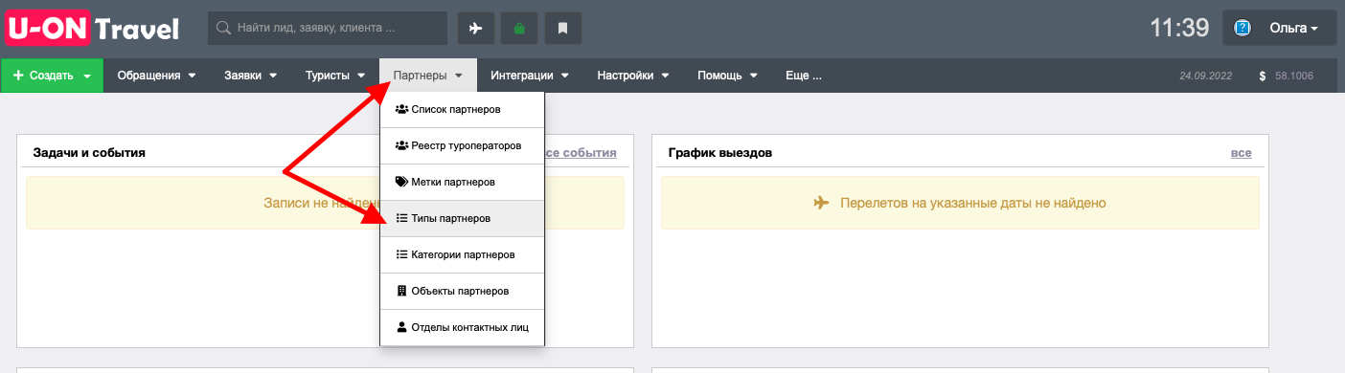Click the 'Задачи и события' heading
Viewport: 1345px width, 373px height.
(89, 153)
